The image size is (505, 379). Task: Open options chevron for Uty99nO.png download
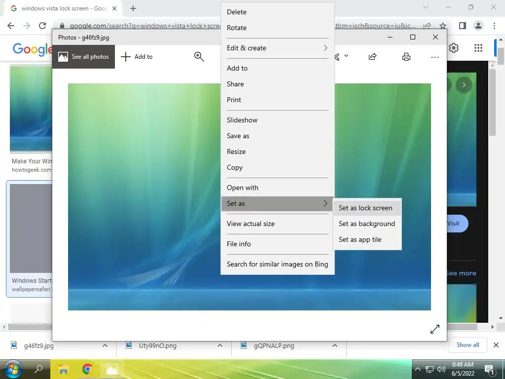[220, 345]
